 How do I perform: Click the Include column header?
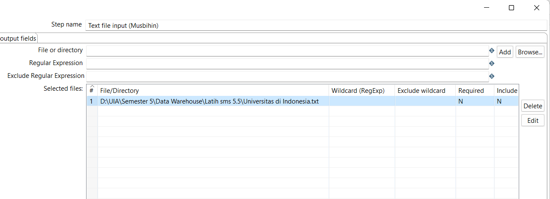pyautogui.click(x=507, y=91)
